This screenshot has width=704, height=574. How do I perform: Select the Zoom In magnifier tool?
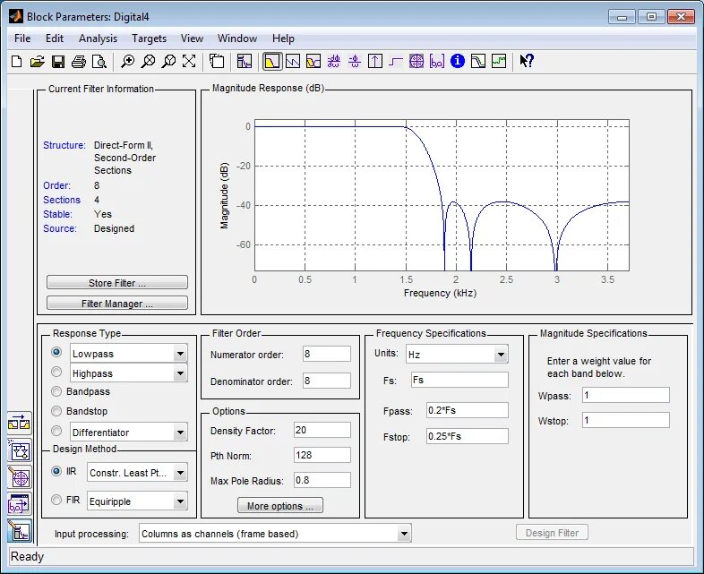[x=127, y=62]
